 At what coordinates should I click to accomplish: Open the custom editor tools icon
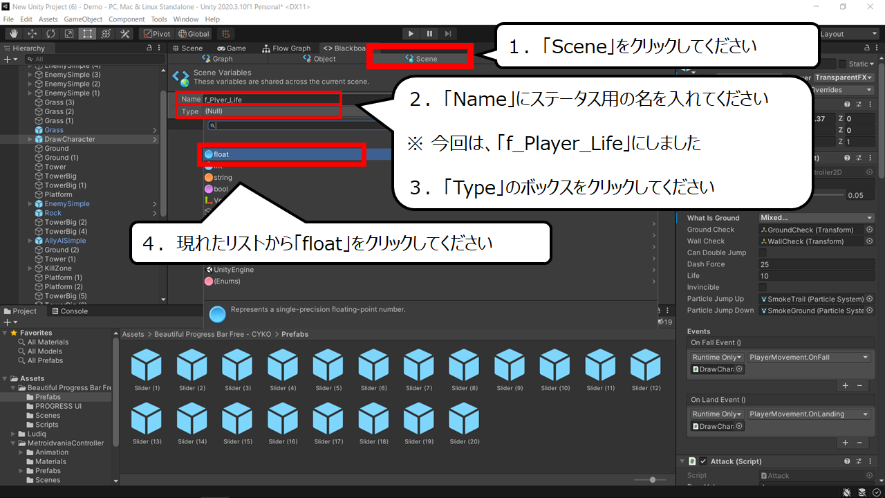coord(125,33)
